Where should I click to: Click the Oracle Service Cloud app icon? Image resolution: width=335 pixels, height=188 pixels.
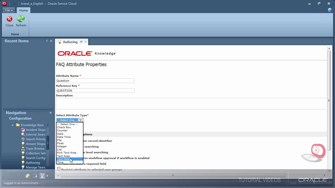pyautogui.click(x=4, y=4)
